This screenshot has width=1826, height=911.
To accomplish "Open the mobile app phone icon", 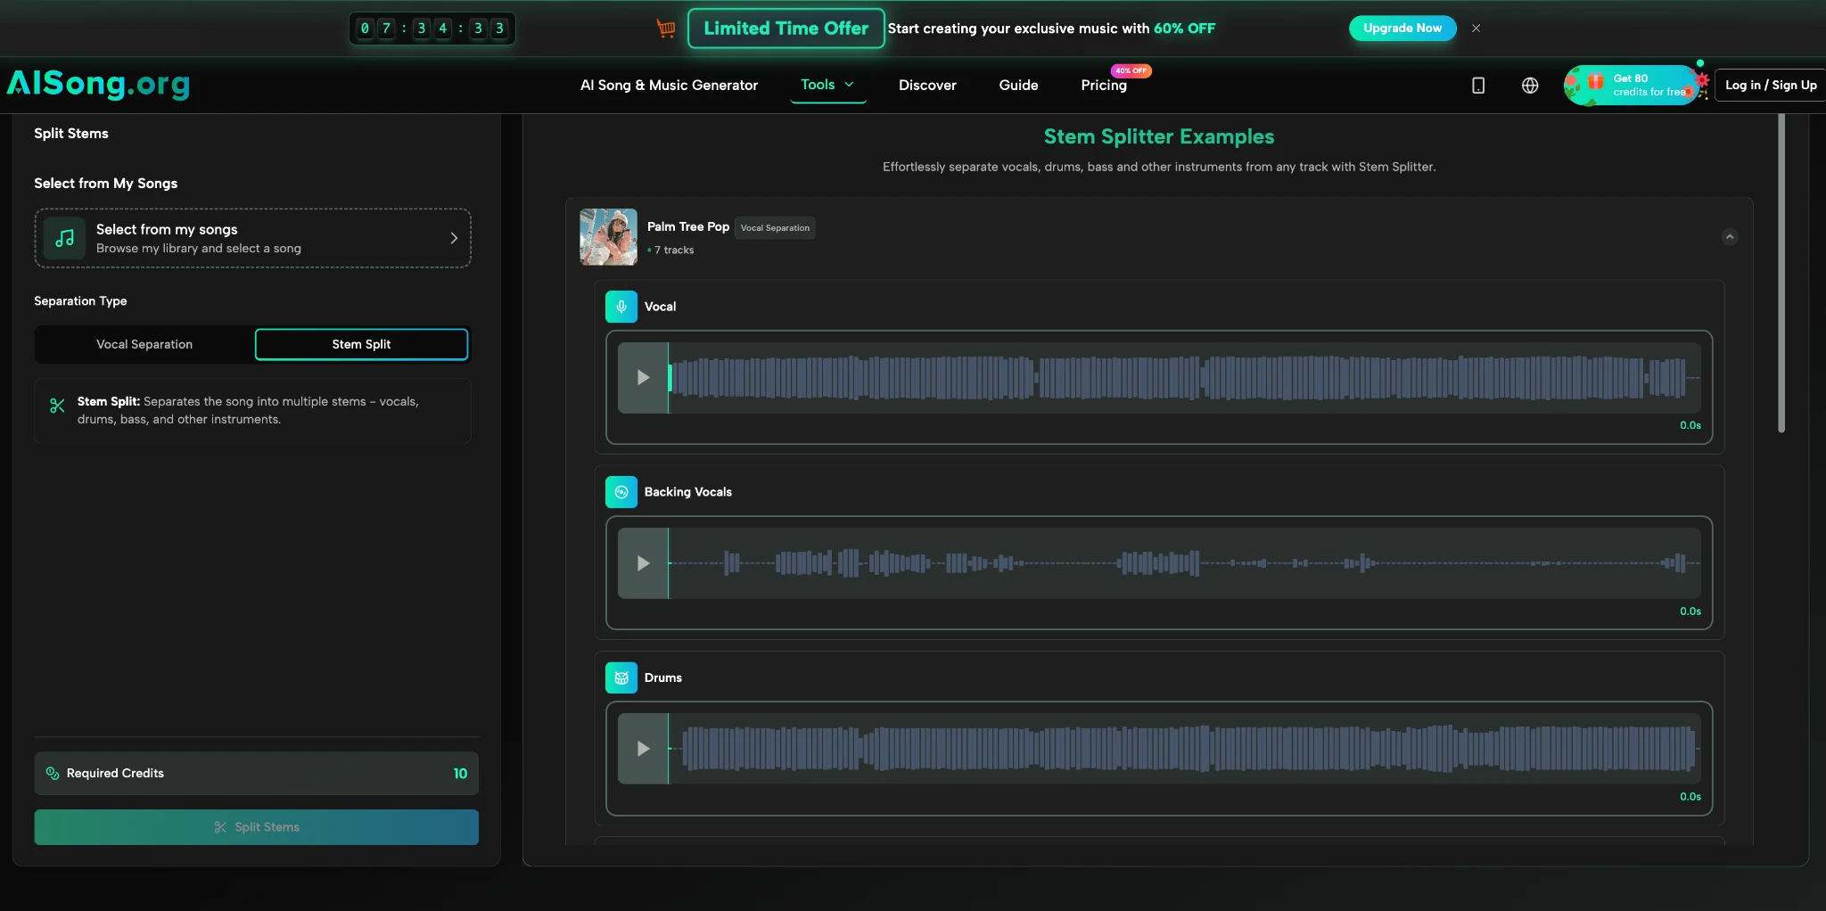I will [x=1478, y=86].
